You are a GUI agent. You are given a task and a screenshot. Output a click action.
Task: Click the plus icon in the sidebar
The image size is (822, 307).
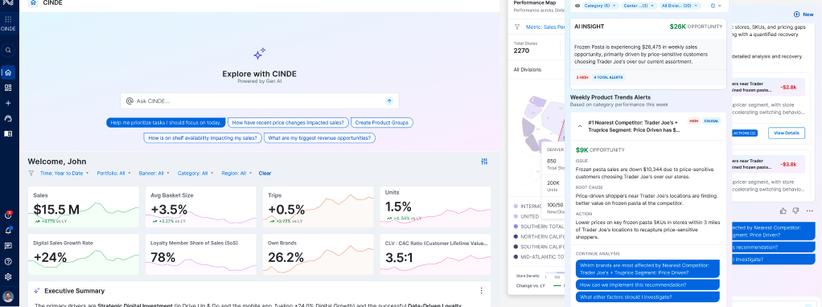[x=8, y=103]
